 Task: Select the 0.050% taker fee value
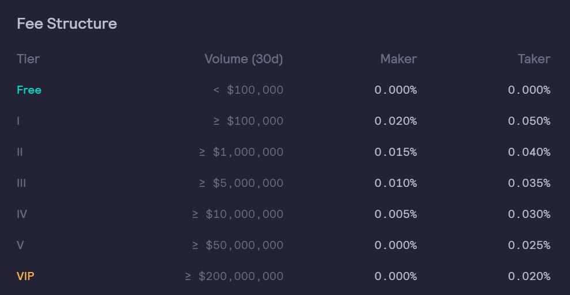coord(529,121)
